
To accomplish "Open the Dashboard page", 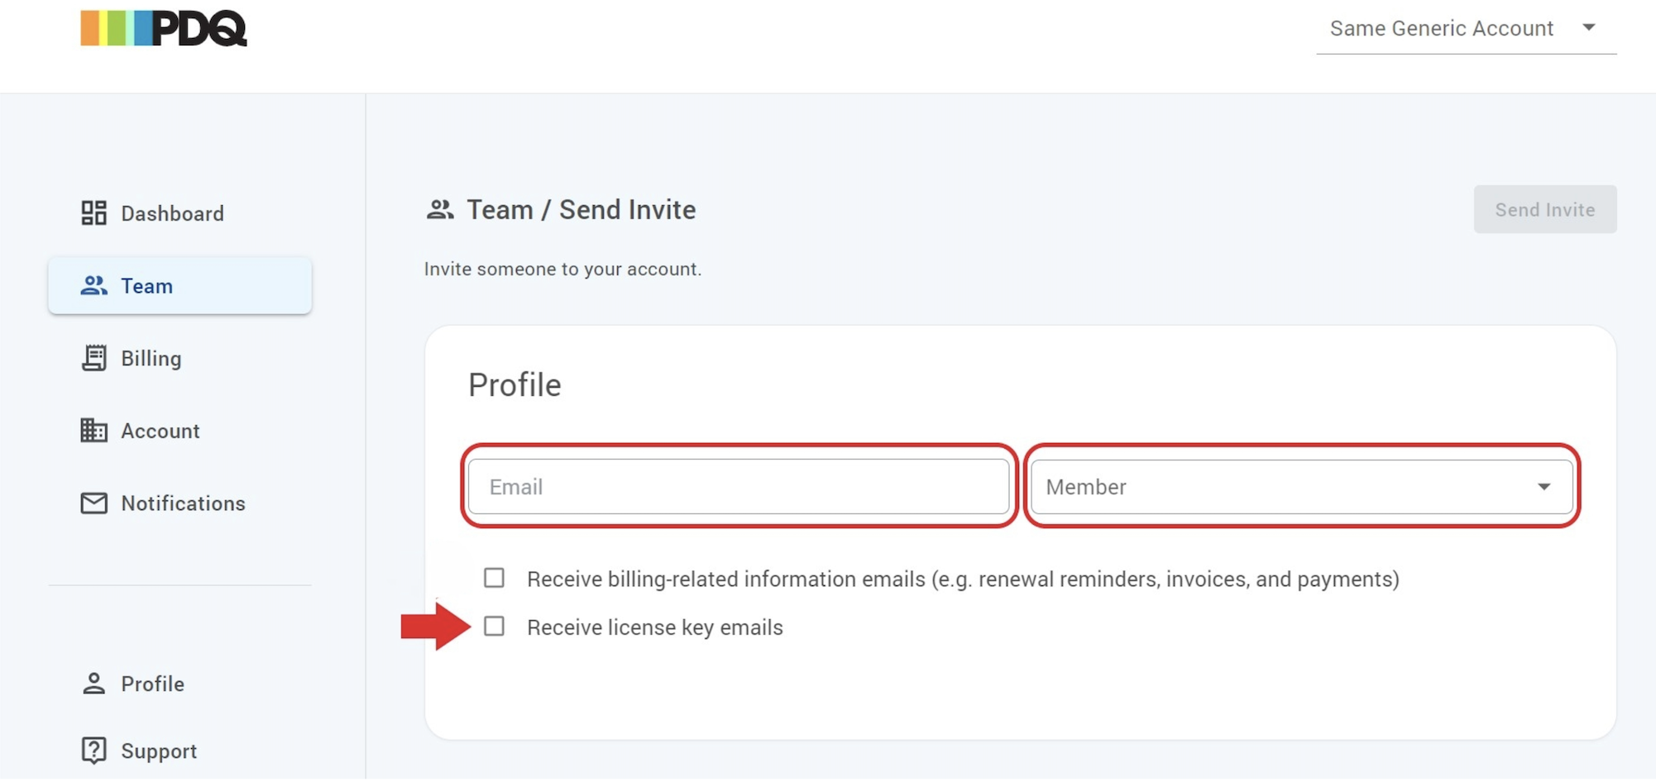I will tap(179, 213).
